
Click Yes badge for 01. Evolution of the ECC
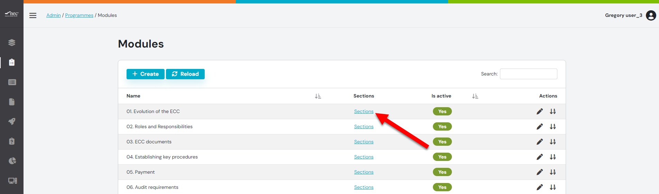pos(442,111)
